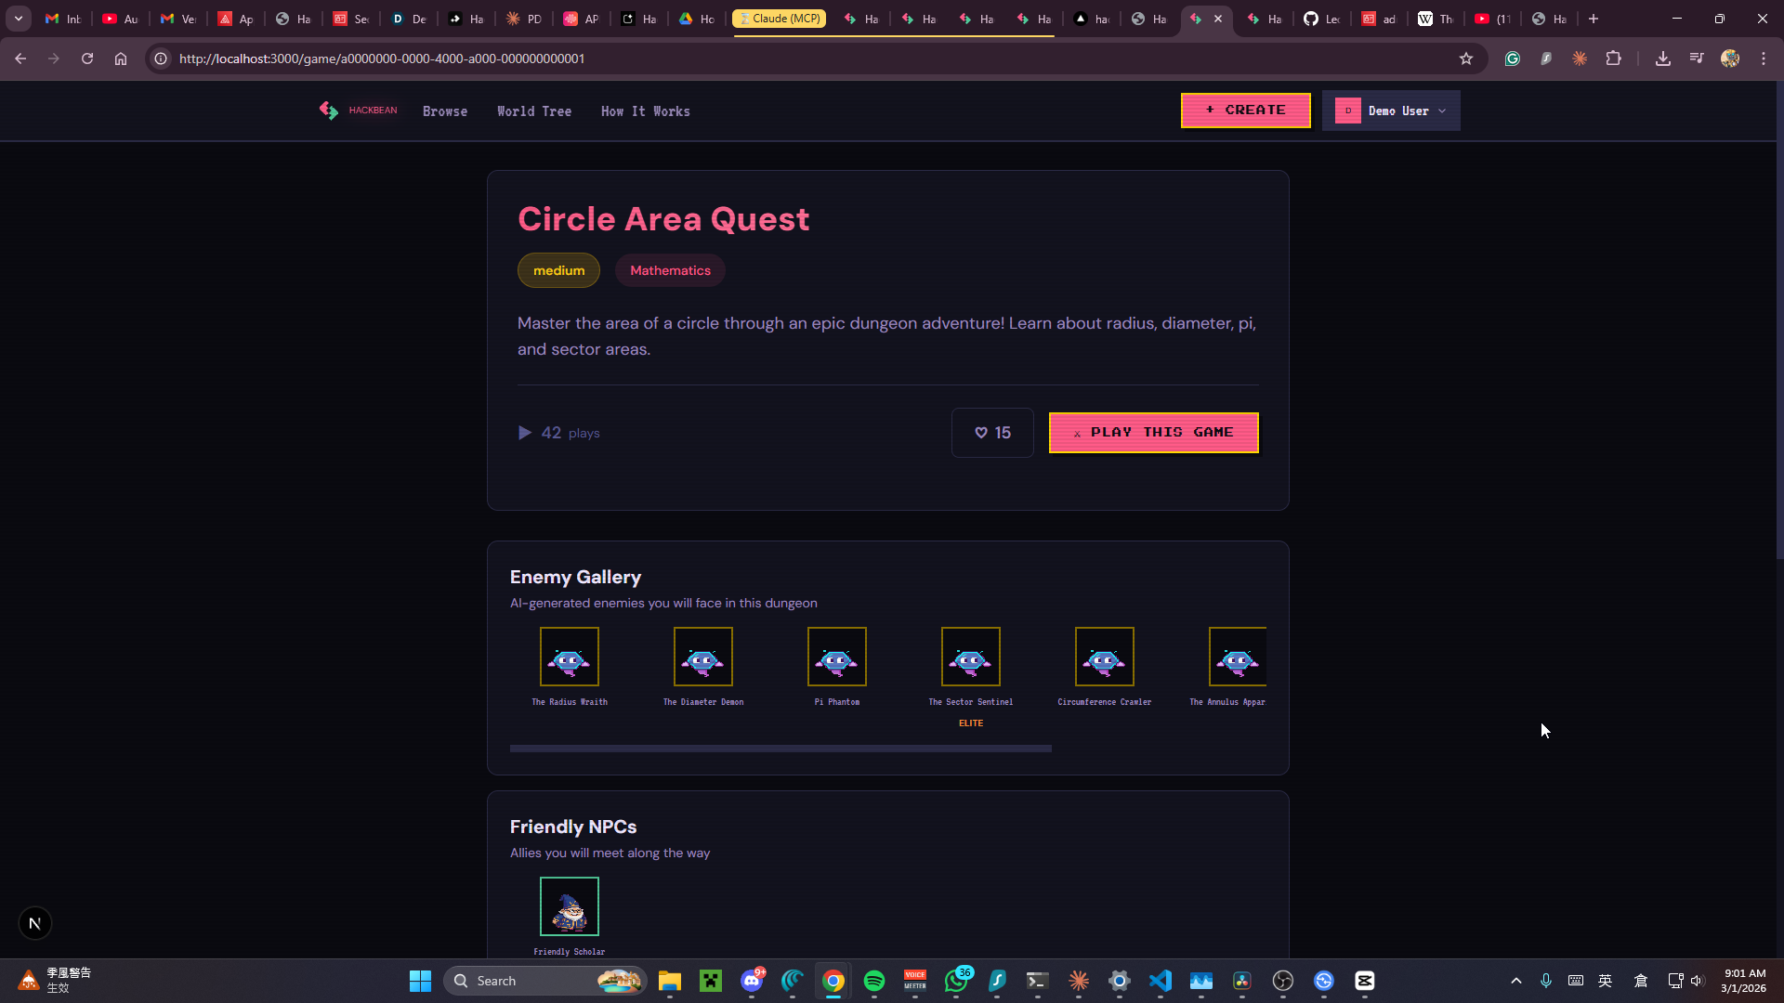This screenshot has height=1003, width=1784.
Task: Click the Play This Game button
Action: coord(1153,433)
